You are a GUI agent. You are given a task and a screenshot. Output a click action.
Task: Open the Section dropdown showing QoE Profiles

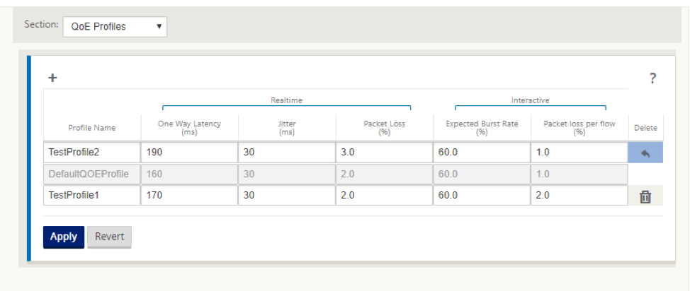[115, 27]
